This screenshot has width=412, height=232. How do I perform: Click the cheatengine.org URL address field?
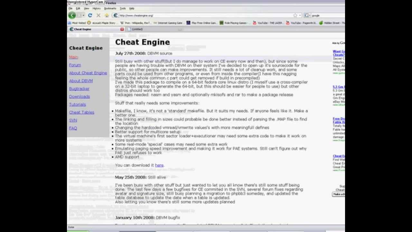(205, 15)
